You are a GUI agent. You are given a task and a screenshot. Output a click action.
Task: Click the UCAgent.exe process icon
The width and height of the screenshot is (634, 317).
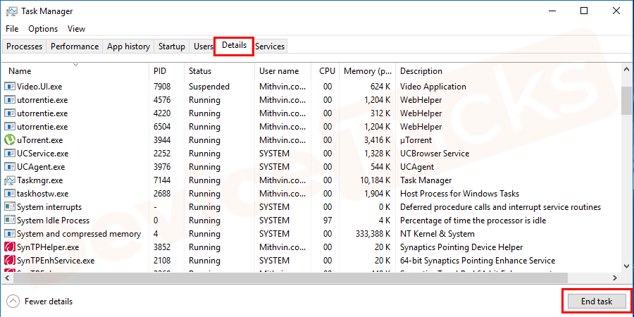[x=9, y=167]
